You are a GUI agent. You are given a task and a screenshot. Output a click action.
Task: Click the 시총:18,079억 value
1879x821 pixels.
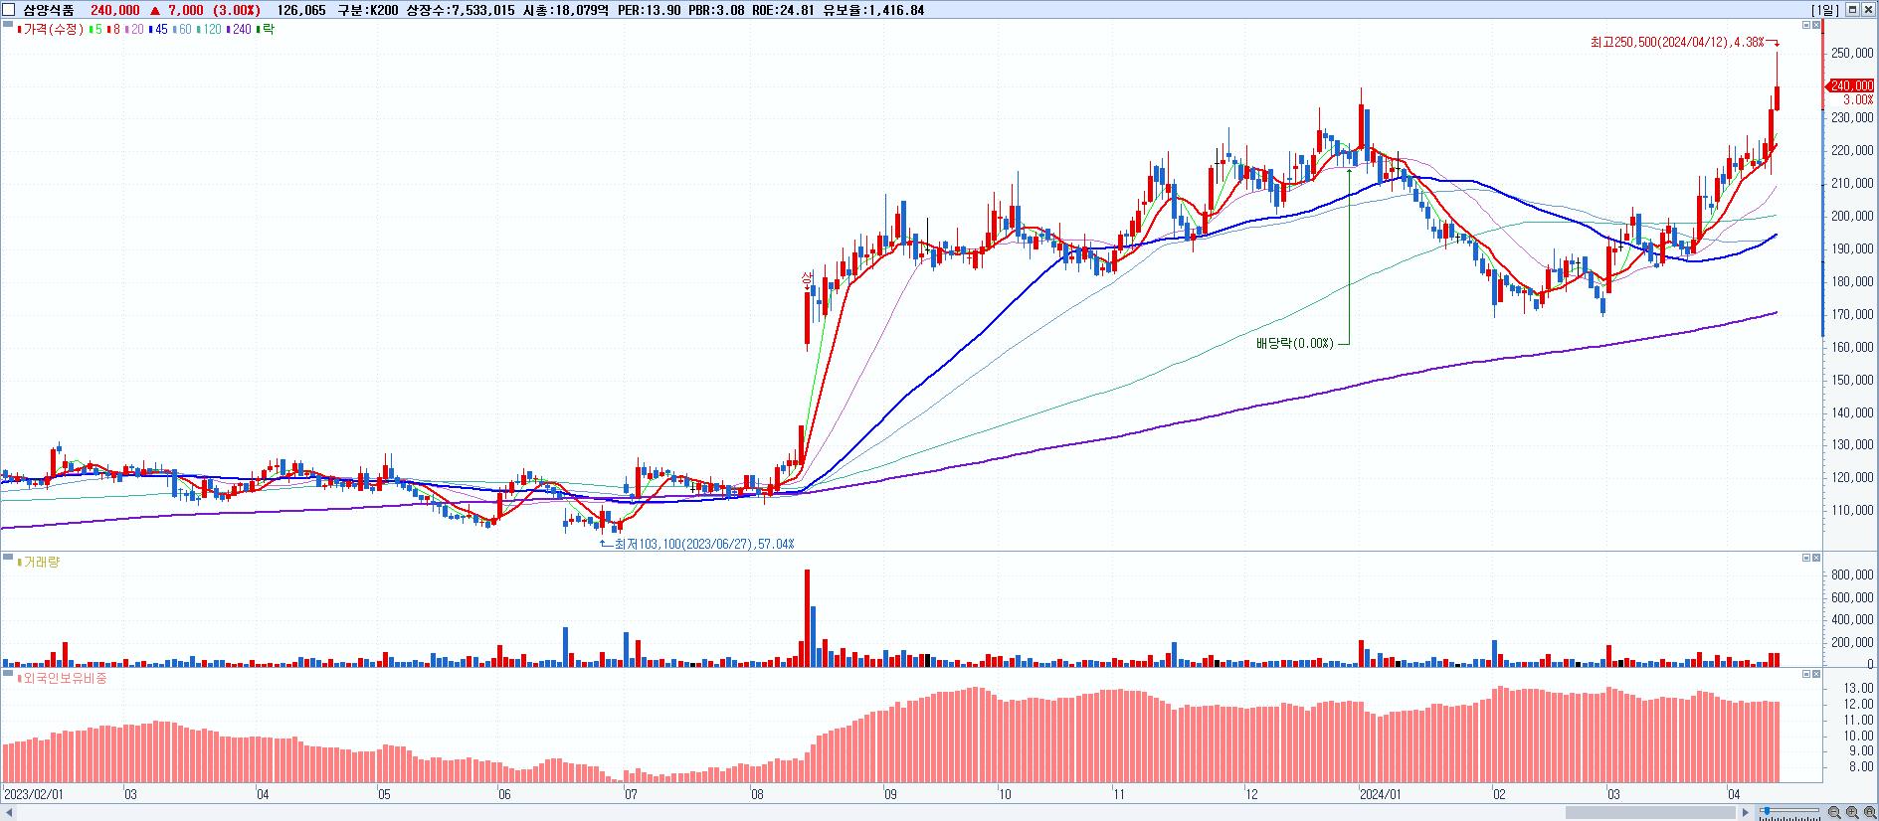pos(565,10)
